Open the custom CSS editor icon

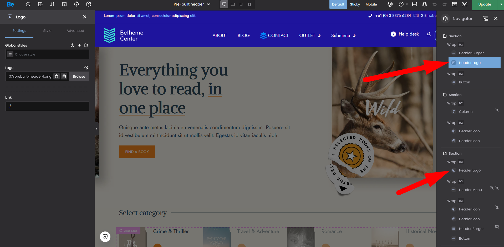click(x=415, y=4)
